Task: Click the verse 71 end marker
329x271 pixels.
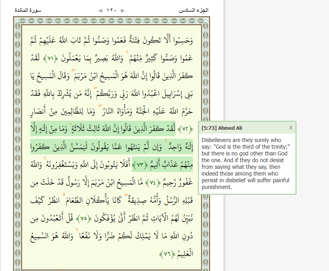Action: (x=50, y=59)
